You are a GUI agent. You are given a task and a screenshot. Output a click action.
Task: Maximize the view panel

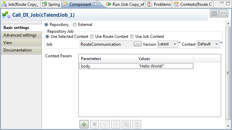click(228, 3)
